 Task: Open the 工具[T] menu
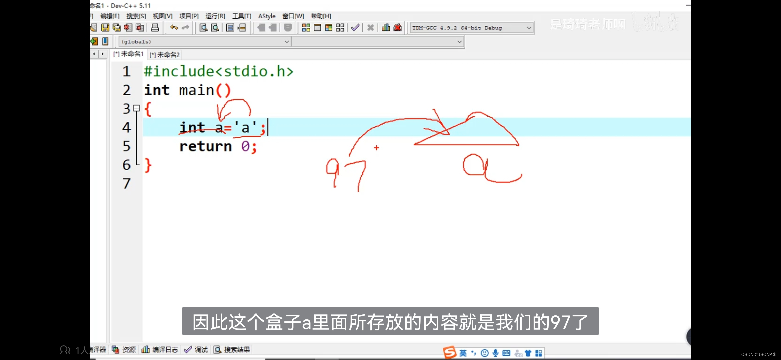coord(242,16)
